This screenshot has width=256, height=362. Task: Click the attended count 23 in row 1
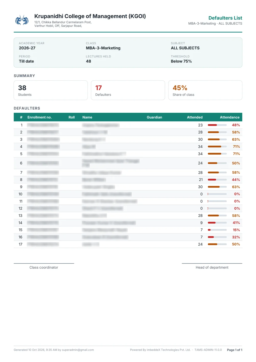pos(200,125)
